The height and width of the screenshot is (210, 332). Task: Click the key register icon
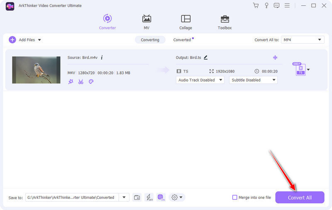266,5
